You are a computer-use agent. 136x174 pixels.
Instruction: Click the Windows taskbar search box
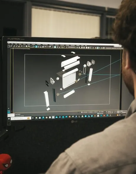(21, 118)
